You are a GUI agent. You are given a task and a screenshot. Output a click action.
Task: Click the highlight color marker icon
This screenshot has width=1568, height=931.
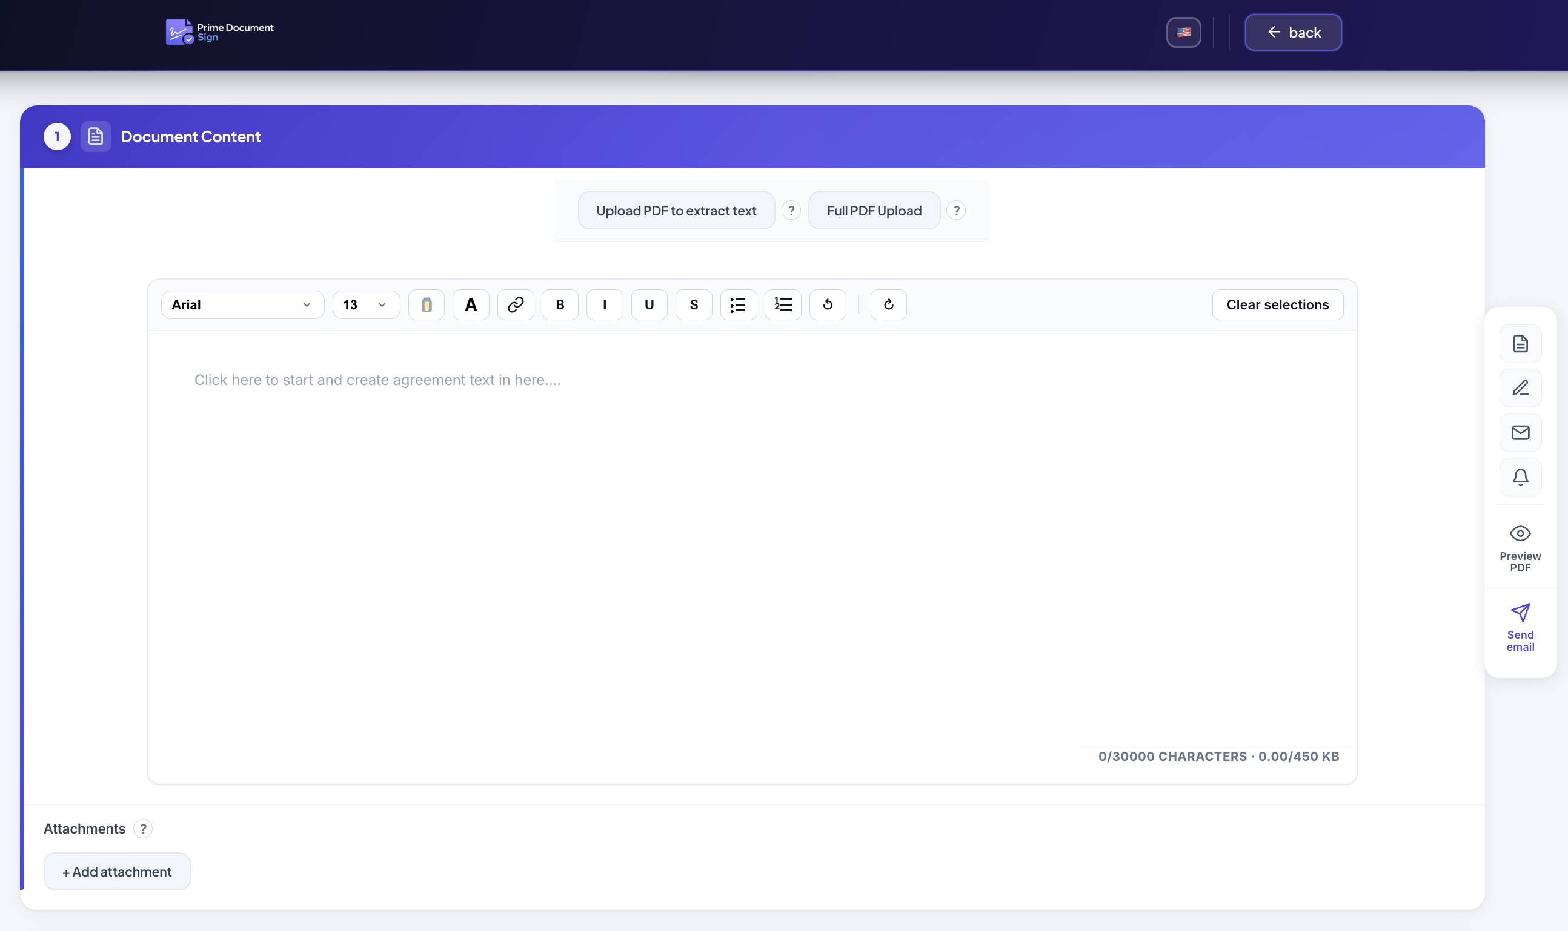(x=427, y=305)
